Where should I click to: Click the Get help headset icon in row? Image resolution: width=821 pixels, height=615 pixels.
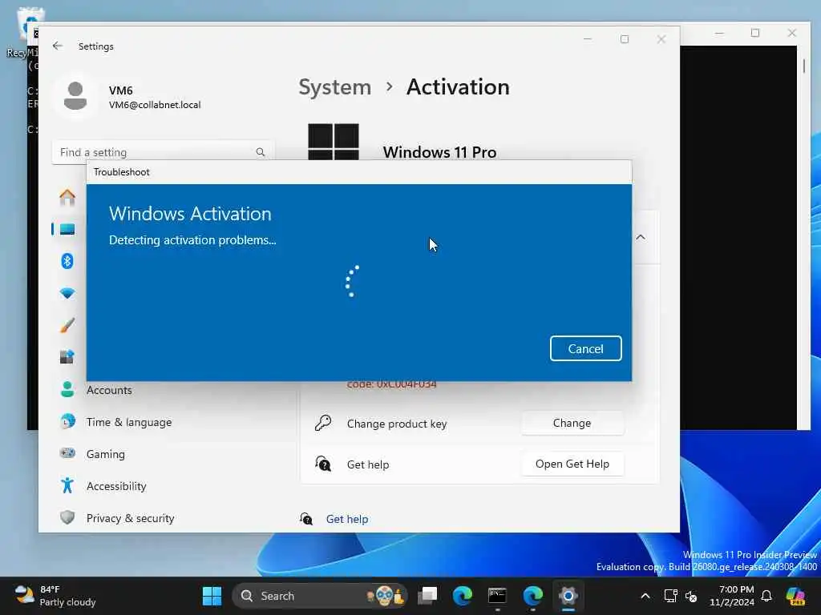[x=323, y=464]
